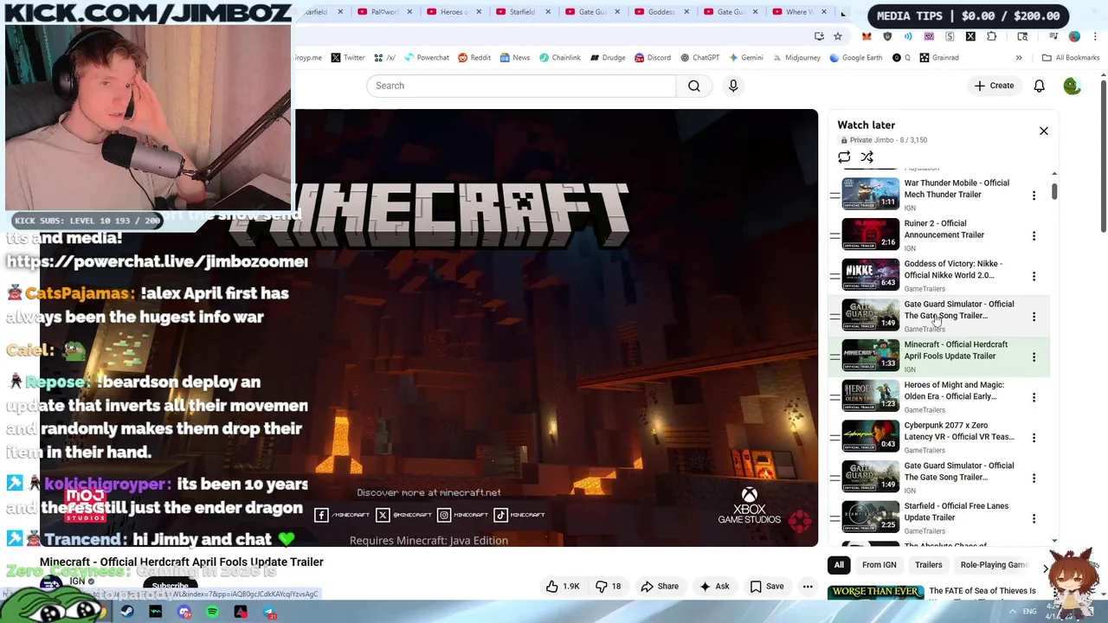
Task: Toggle loop playlist in Watch later
Action: point(844,157)
